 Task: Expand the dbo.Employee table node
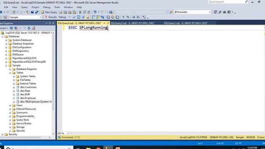coord(14,98)
